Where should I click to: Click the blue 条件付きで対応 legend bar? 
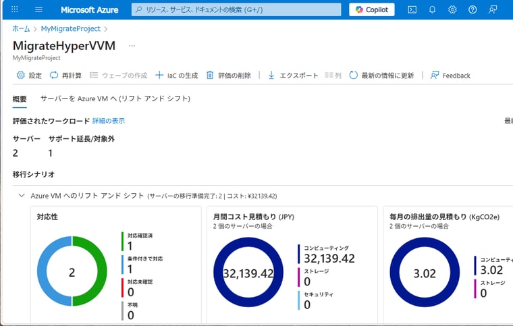pyautogui.click(x=122, y=265)
